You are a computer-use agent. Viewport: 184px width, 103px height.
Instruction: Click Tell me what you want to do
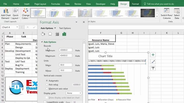click(160, 4)
